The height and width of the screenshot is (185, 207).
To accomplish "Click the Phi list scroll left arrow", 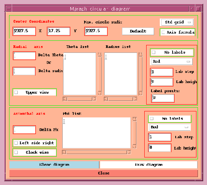I will tap(64, 152).
